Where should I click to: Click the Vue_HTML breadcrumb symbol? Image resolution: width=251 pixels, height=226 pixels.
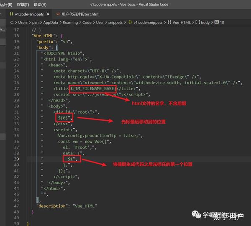coord(182,23)
